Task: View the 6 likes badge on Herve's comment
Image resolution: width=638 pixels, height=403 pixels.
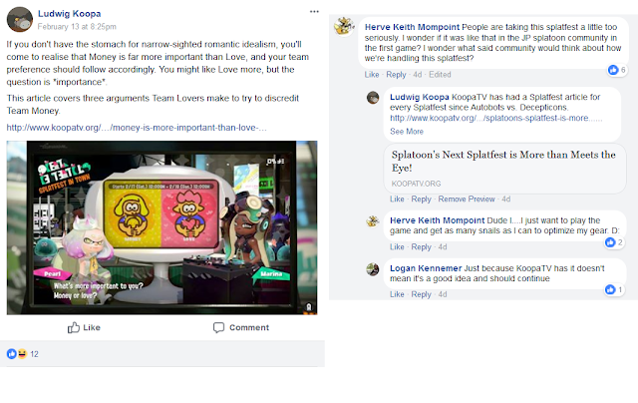Action: pos(617,70)
